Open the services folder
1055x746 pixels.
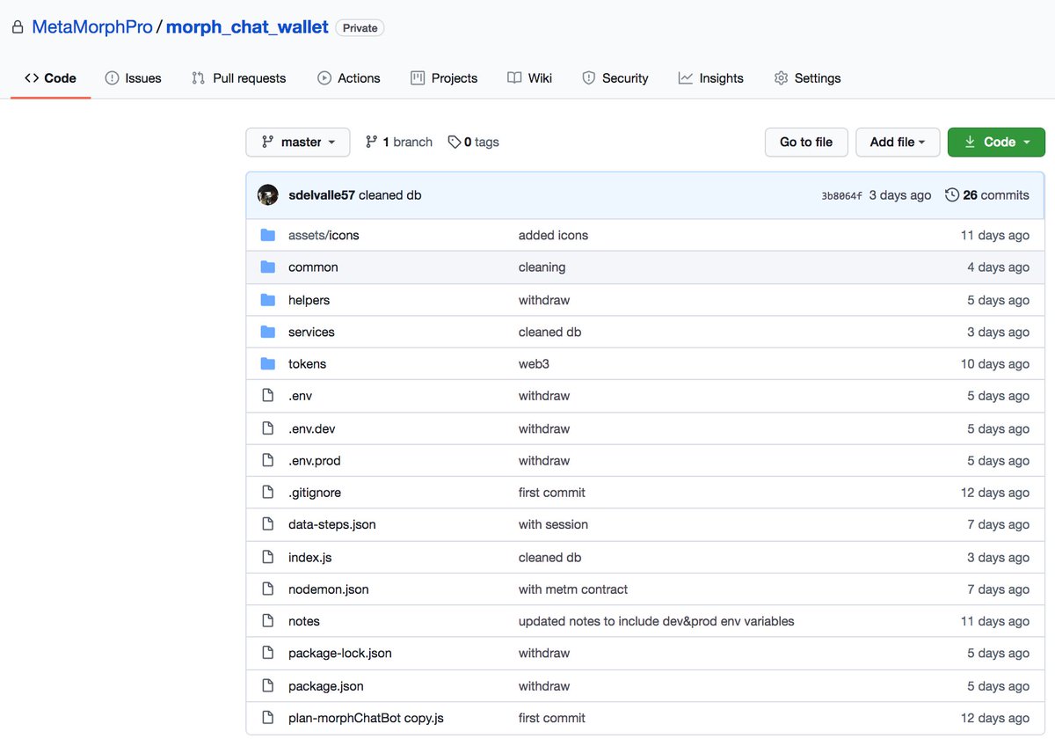pyautogui.click(x=311, y=332)
